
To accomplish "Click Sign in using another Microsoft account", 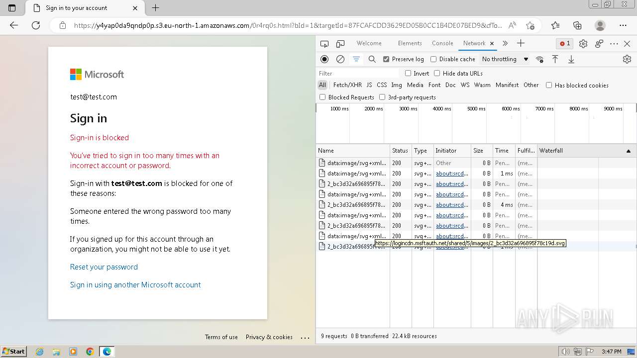I will click(x=135, y=285).
